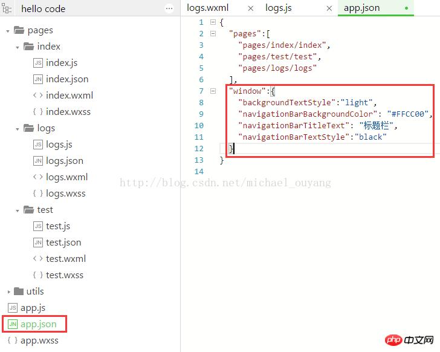
Task: Click the utils folder icon
Action: [x=18, y=292]
